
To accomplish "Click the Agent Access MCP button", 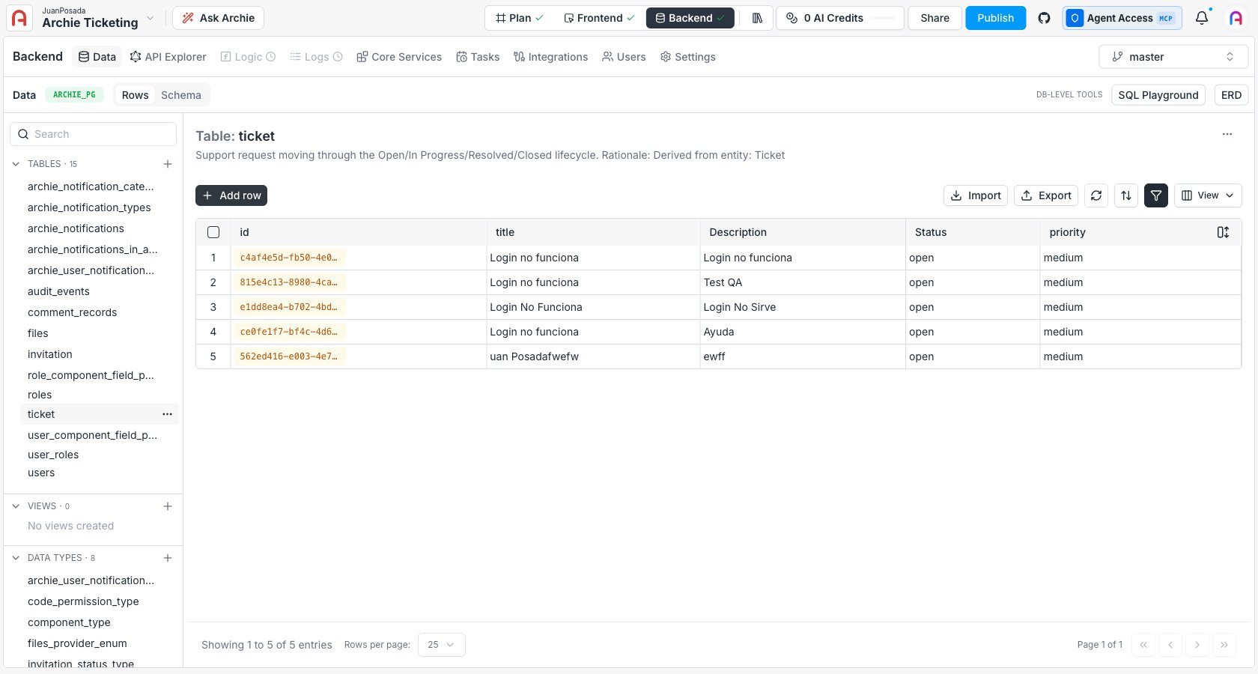I will (1122, 18).
